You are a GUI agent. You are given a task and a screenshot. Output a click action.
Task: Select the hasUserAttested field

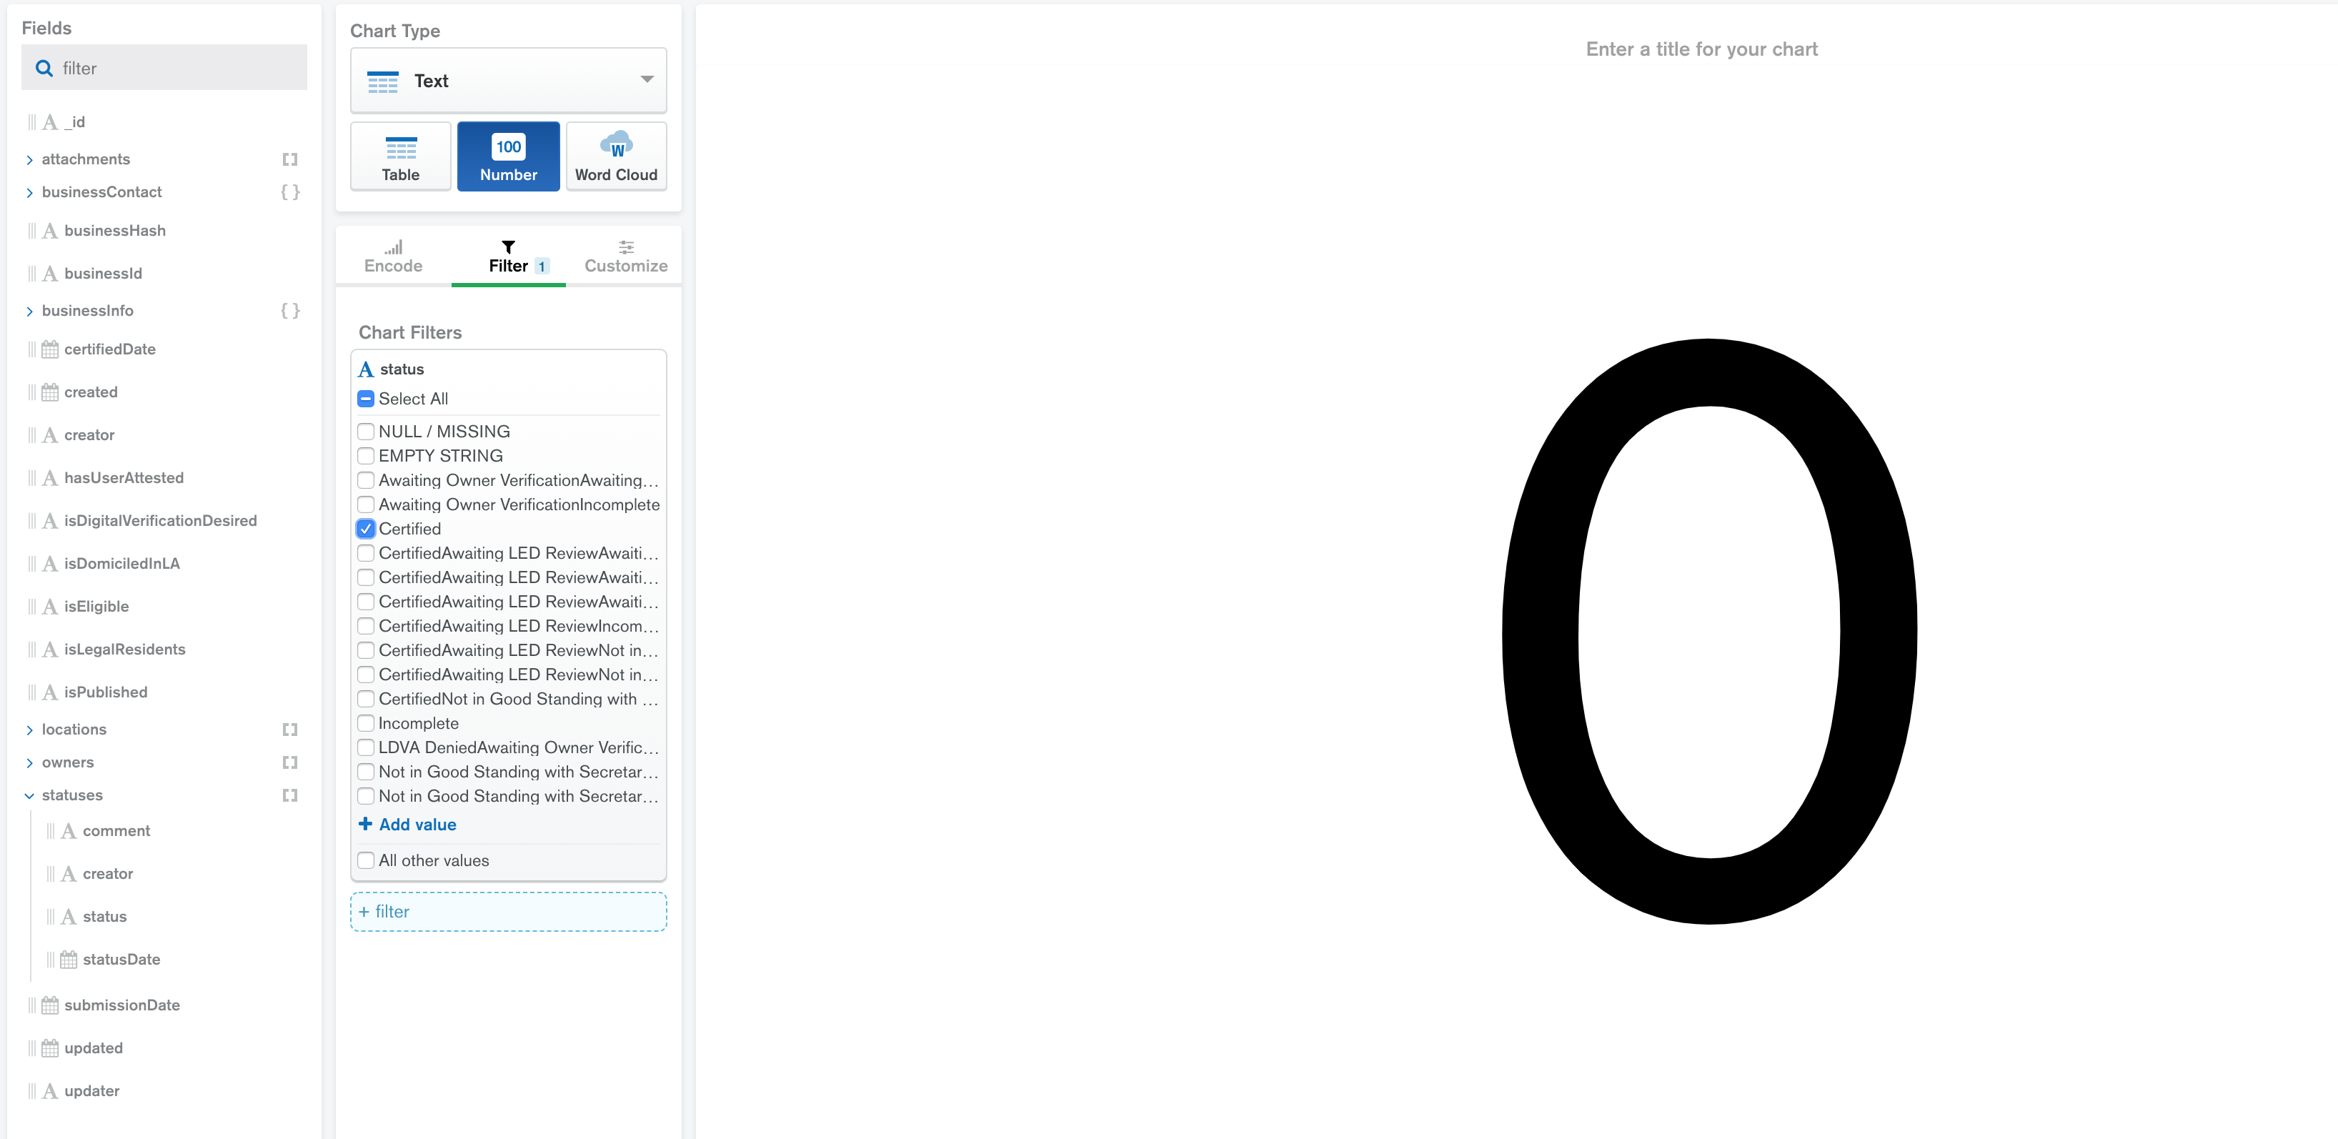pyautogui.click(x=124, y=478)
